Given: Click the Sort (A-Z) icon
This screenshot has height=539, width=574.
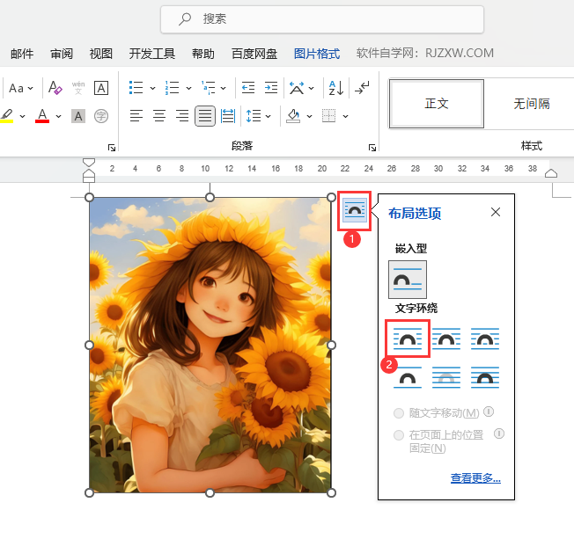Looking at the screenshot, I should [x=335, y=88].
